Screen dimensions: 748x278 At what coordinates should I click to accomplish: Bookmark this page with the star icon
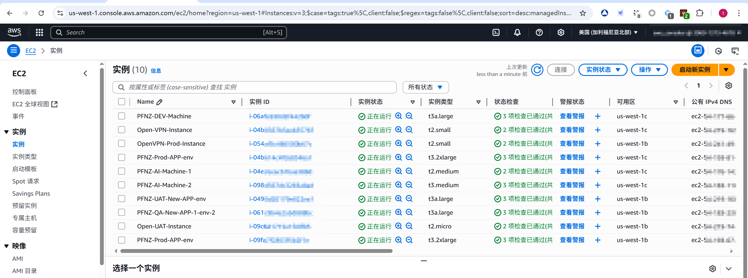click(x=583, y=13)
